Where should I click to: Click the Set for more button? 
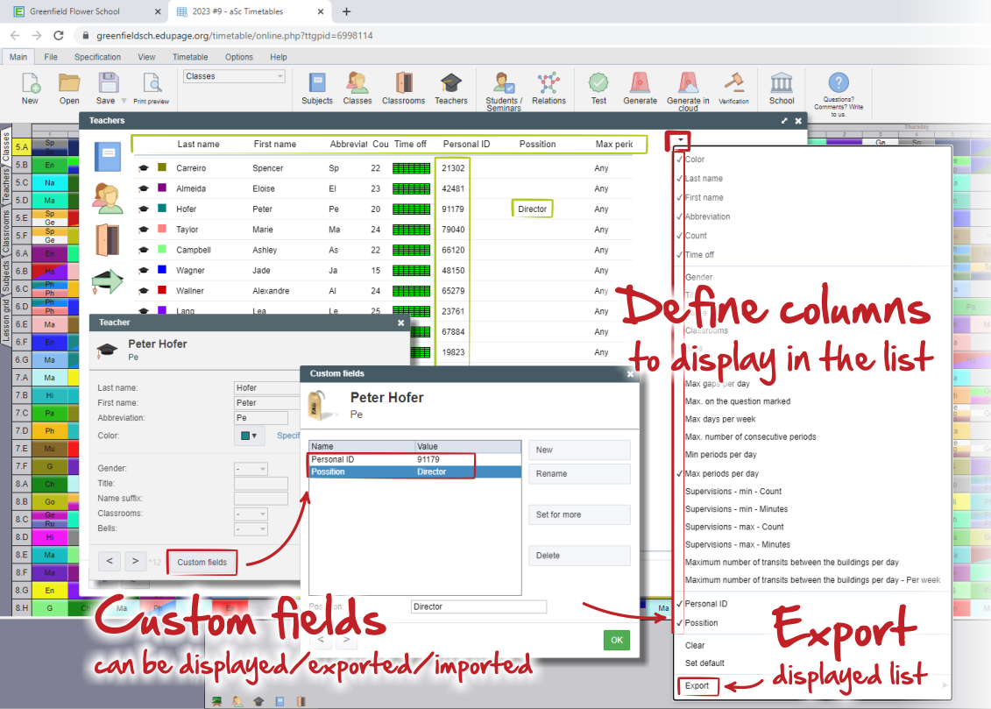[579, 514]
